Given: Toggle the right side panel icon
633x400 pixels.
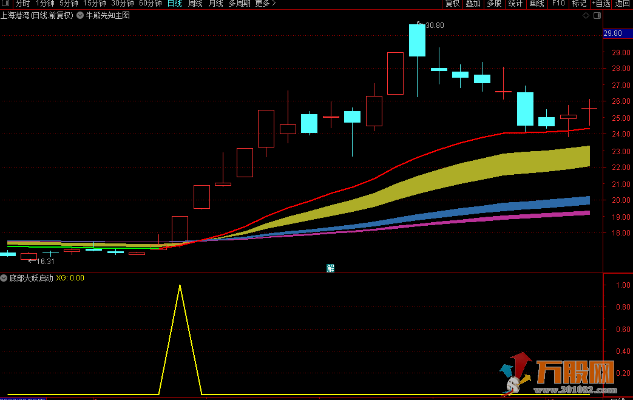Looking at the screenshot, I should tap(595, 16).
